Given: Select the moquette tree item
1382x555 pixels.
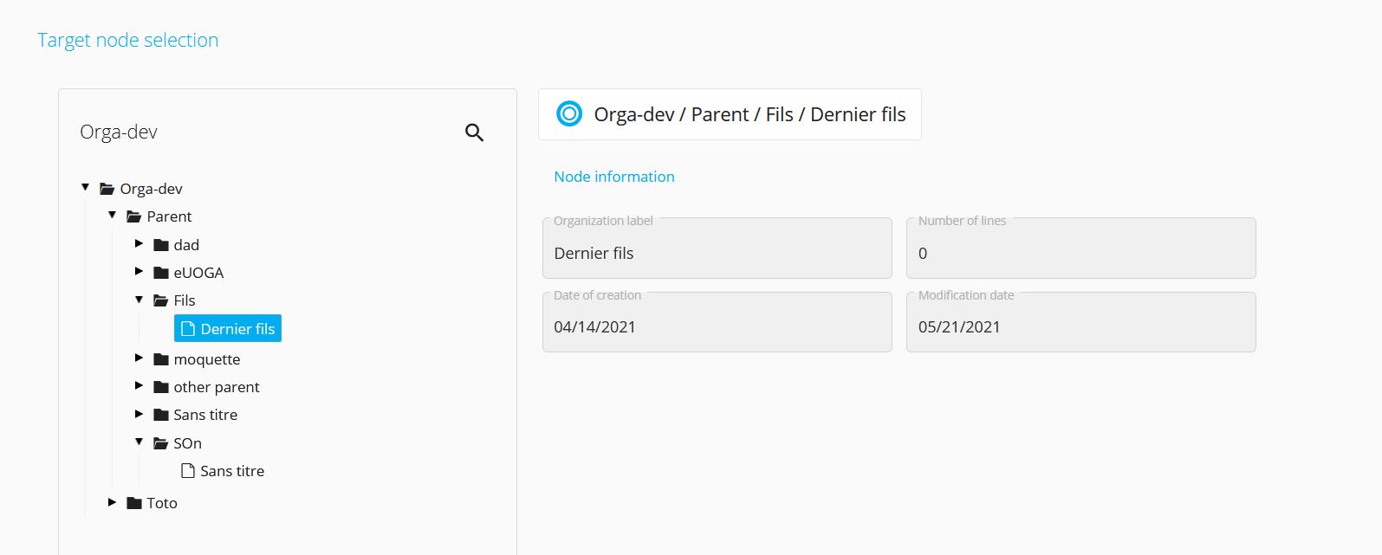Looking at the screenshot, I should coord(207,359).
